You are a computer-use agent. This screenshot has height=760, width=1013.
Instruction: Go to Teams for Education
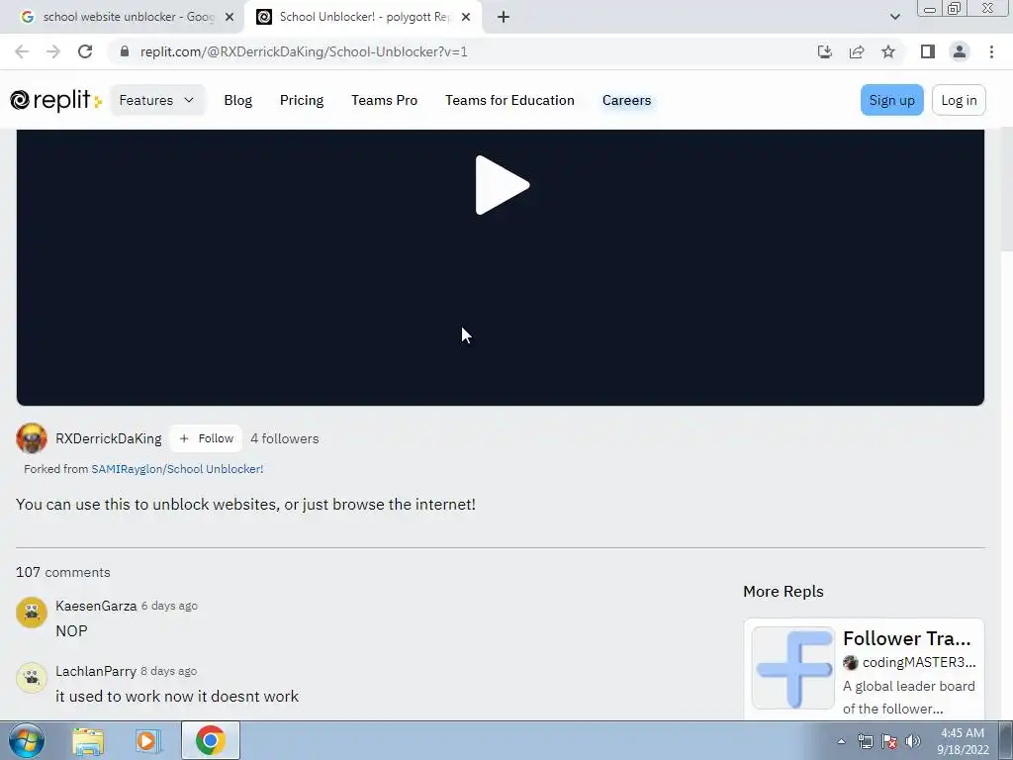tap(509, 100)
